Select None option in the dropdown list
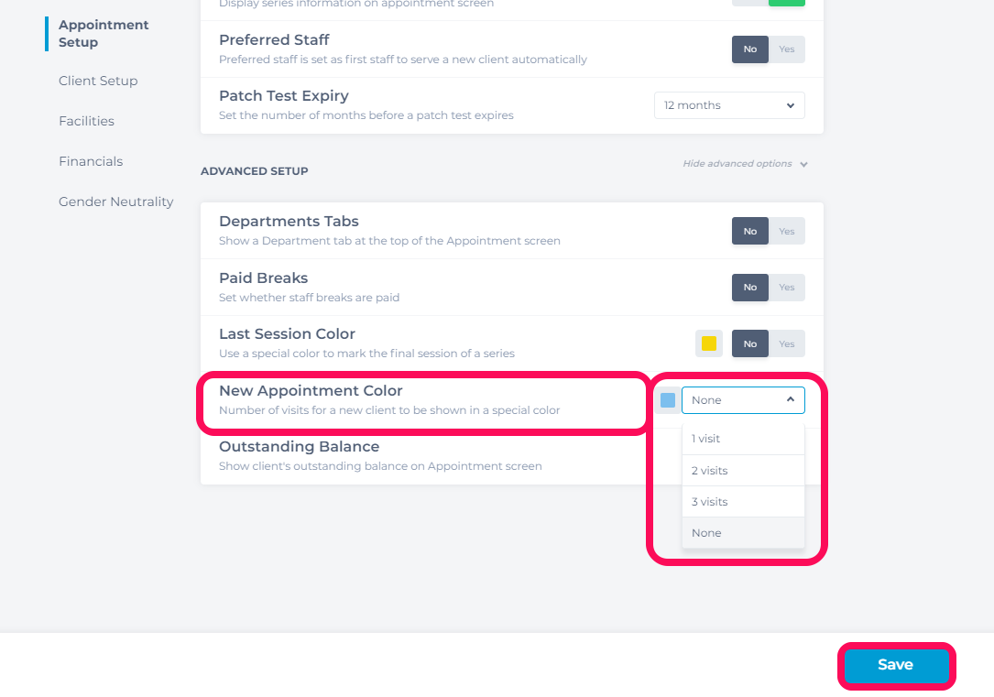Viewport: 994px width, 697px height. click(743, 533)
